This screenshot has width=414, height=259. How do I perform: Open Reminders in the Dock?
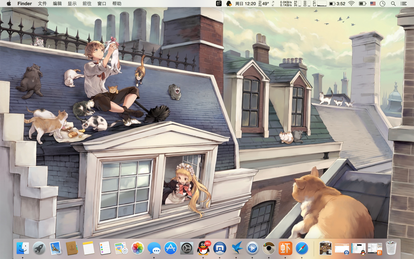point(105,248)
